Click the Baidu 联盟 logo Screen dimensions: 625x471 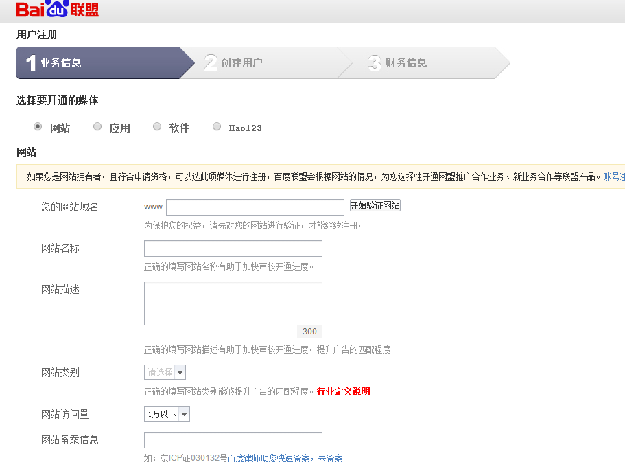point(58,9)
